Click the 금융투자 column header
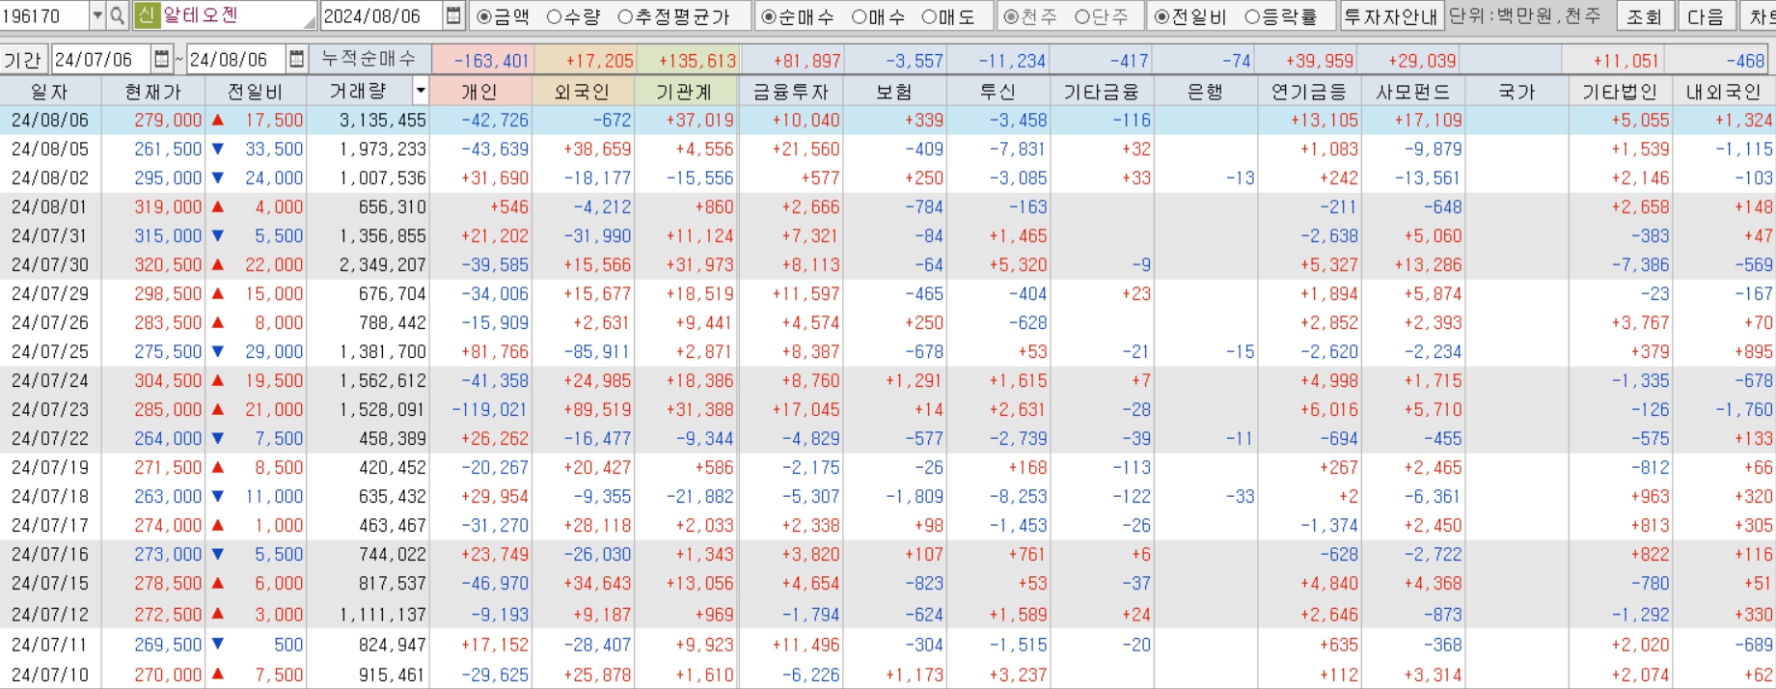This screenshot has height=689, width=1776. click(x=791, y=92)
